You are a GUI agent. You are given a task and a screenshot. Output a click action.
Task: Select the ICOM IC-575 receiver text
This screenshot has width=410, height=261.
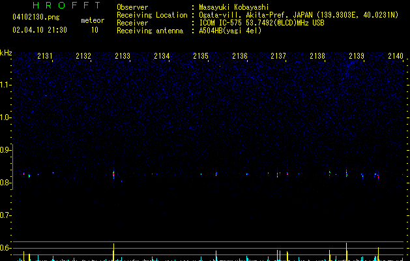tap(261, 23)
